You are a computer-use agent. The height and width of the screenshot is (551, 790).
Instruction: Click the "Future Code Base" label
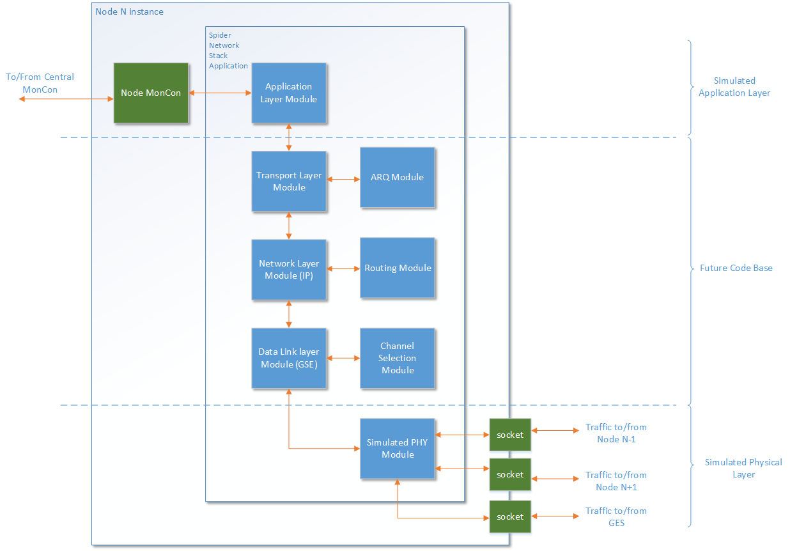(736, 268)
